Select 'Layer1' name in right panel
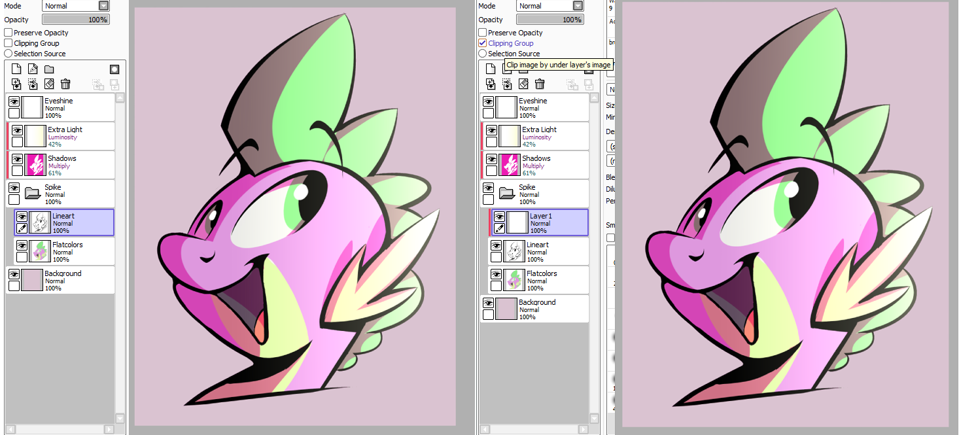This screenshot has height=435, width=959. coord(541,216)
